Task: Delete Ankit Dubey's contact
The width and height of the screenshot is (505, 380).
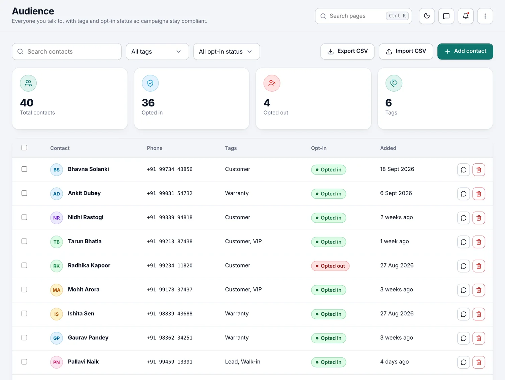Action: (x=479, y=194)
